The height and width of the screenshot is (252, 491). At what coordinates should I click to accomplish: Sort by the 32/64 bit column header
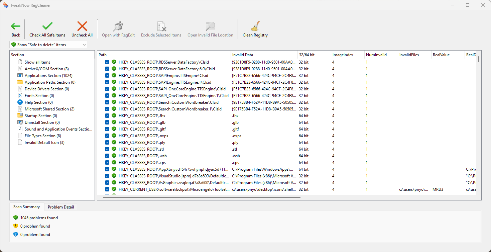(x=314, y=55)
